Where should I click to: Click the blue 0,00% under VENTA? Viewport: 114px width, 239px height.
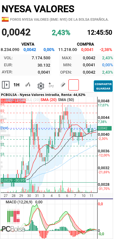49,50
